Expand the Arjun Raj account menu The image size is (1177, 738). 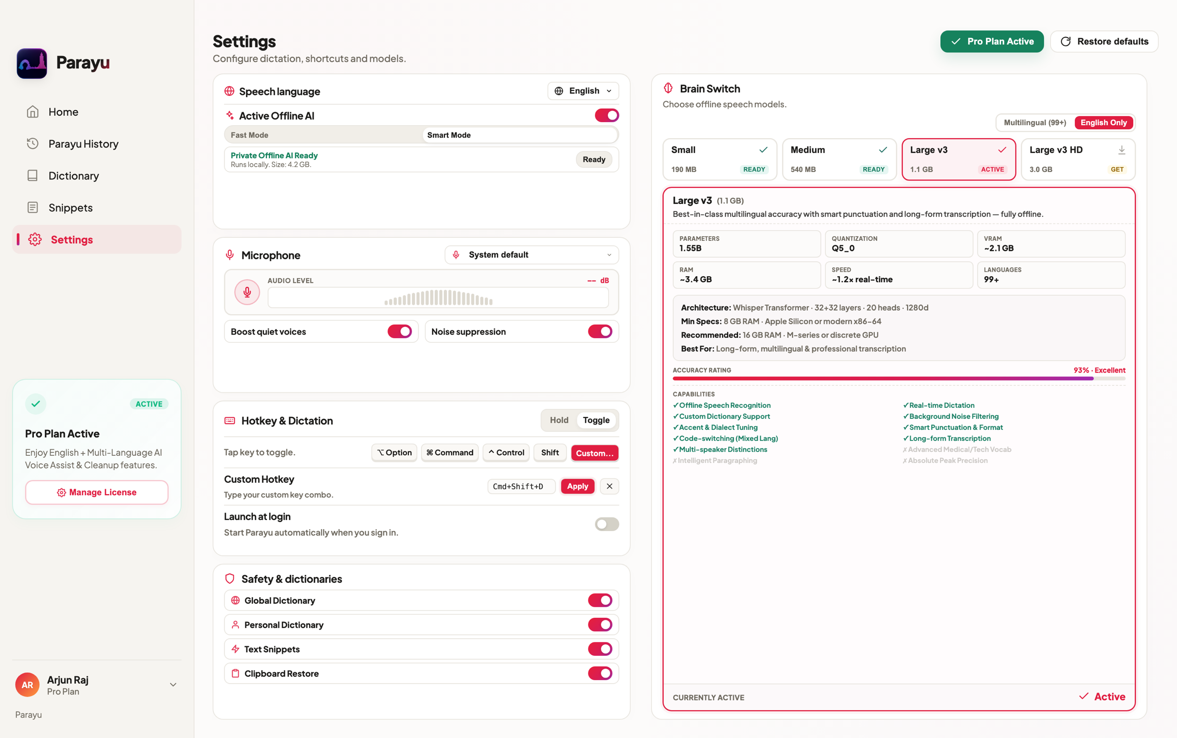click(x=173, y=685)
